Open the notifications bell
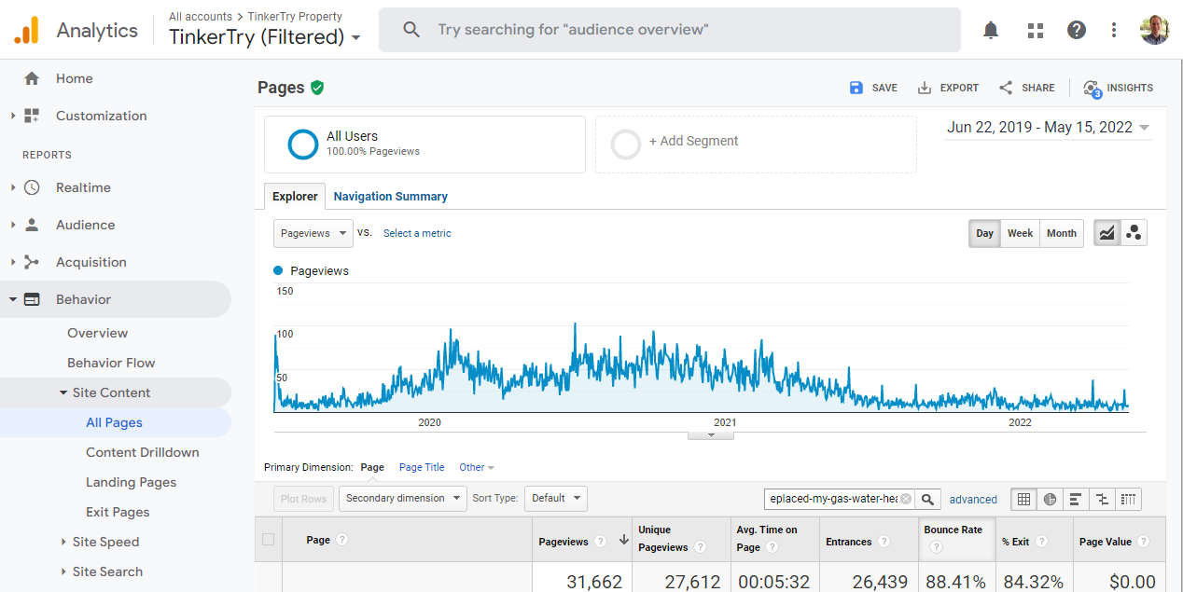 991,30
